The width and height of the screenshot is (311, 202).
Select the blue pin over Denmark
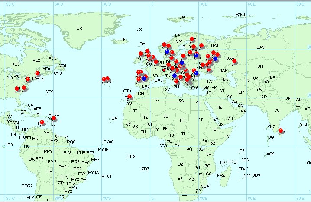click(x=167, y=51)
